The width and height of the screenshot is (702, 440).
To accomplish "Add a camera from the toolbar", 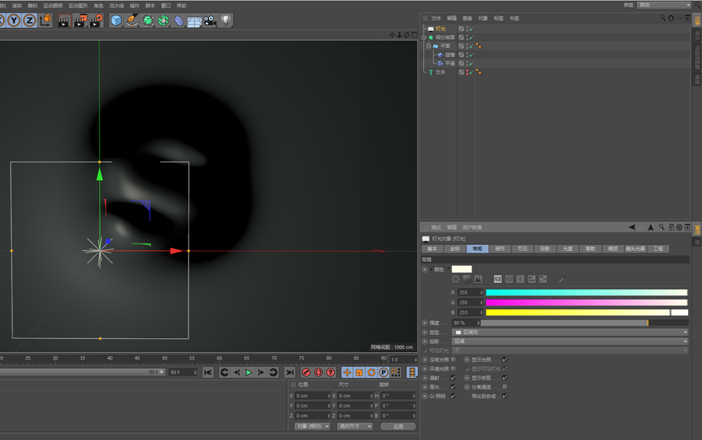I will (x=210, y=21).
